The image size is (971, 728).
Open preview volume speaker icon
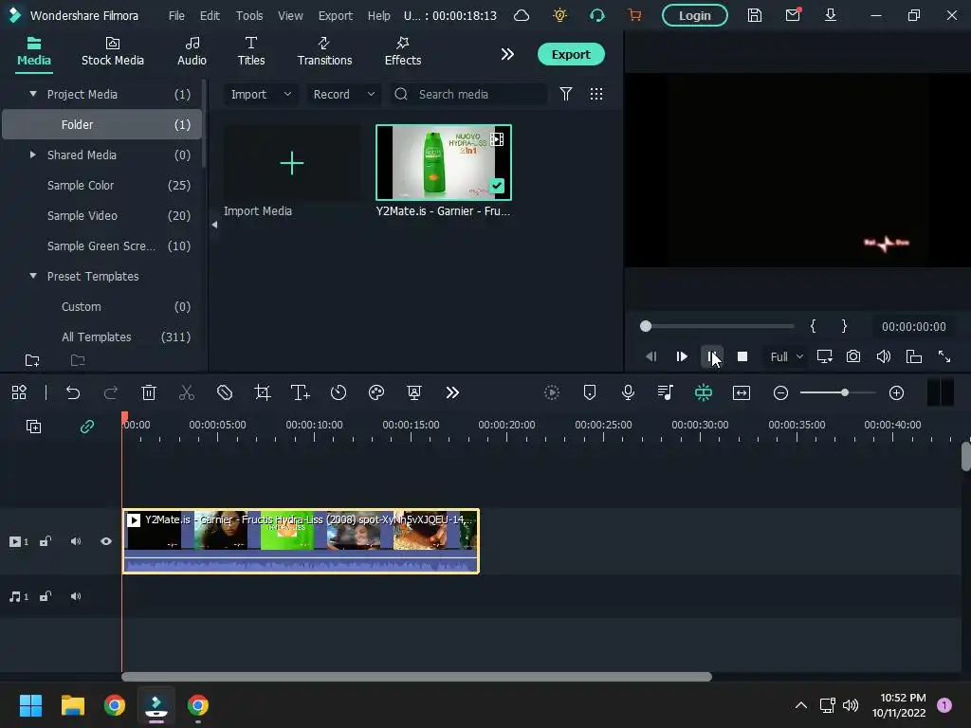pyautogui.click(x=884, y=356)
